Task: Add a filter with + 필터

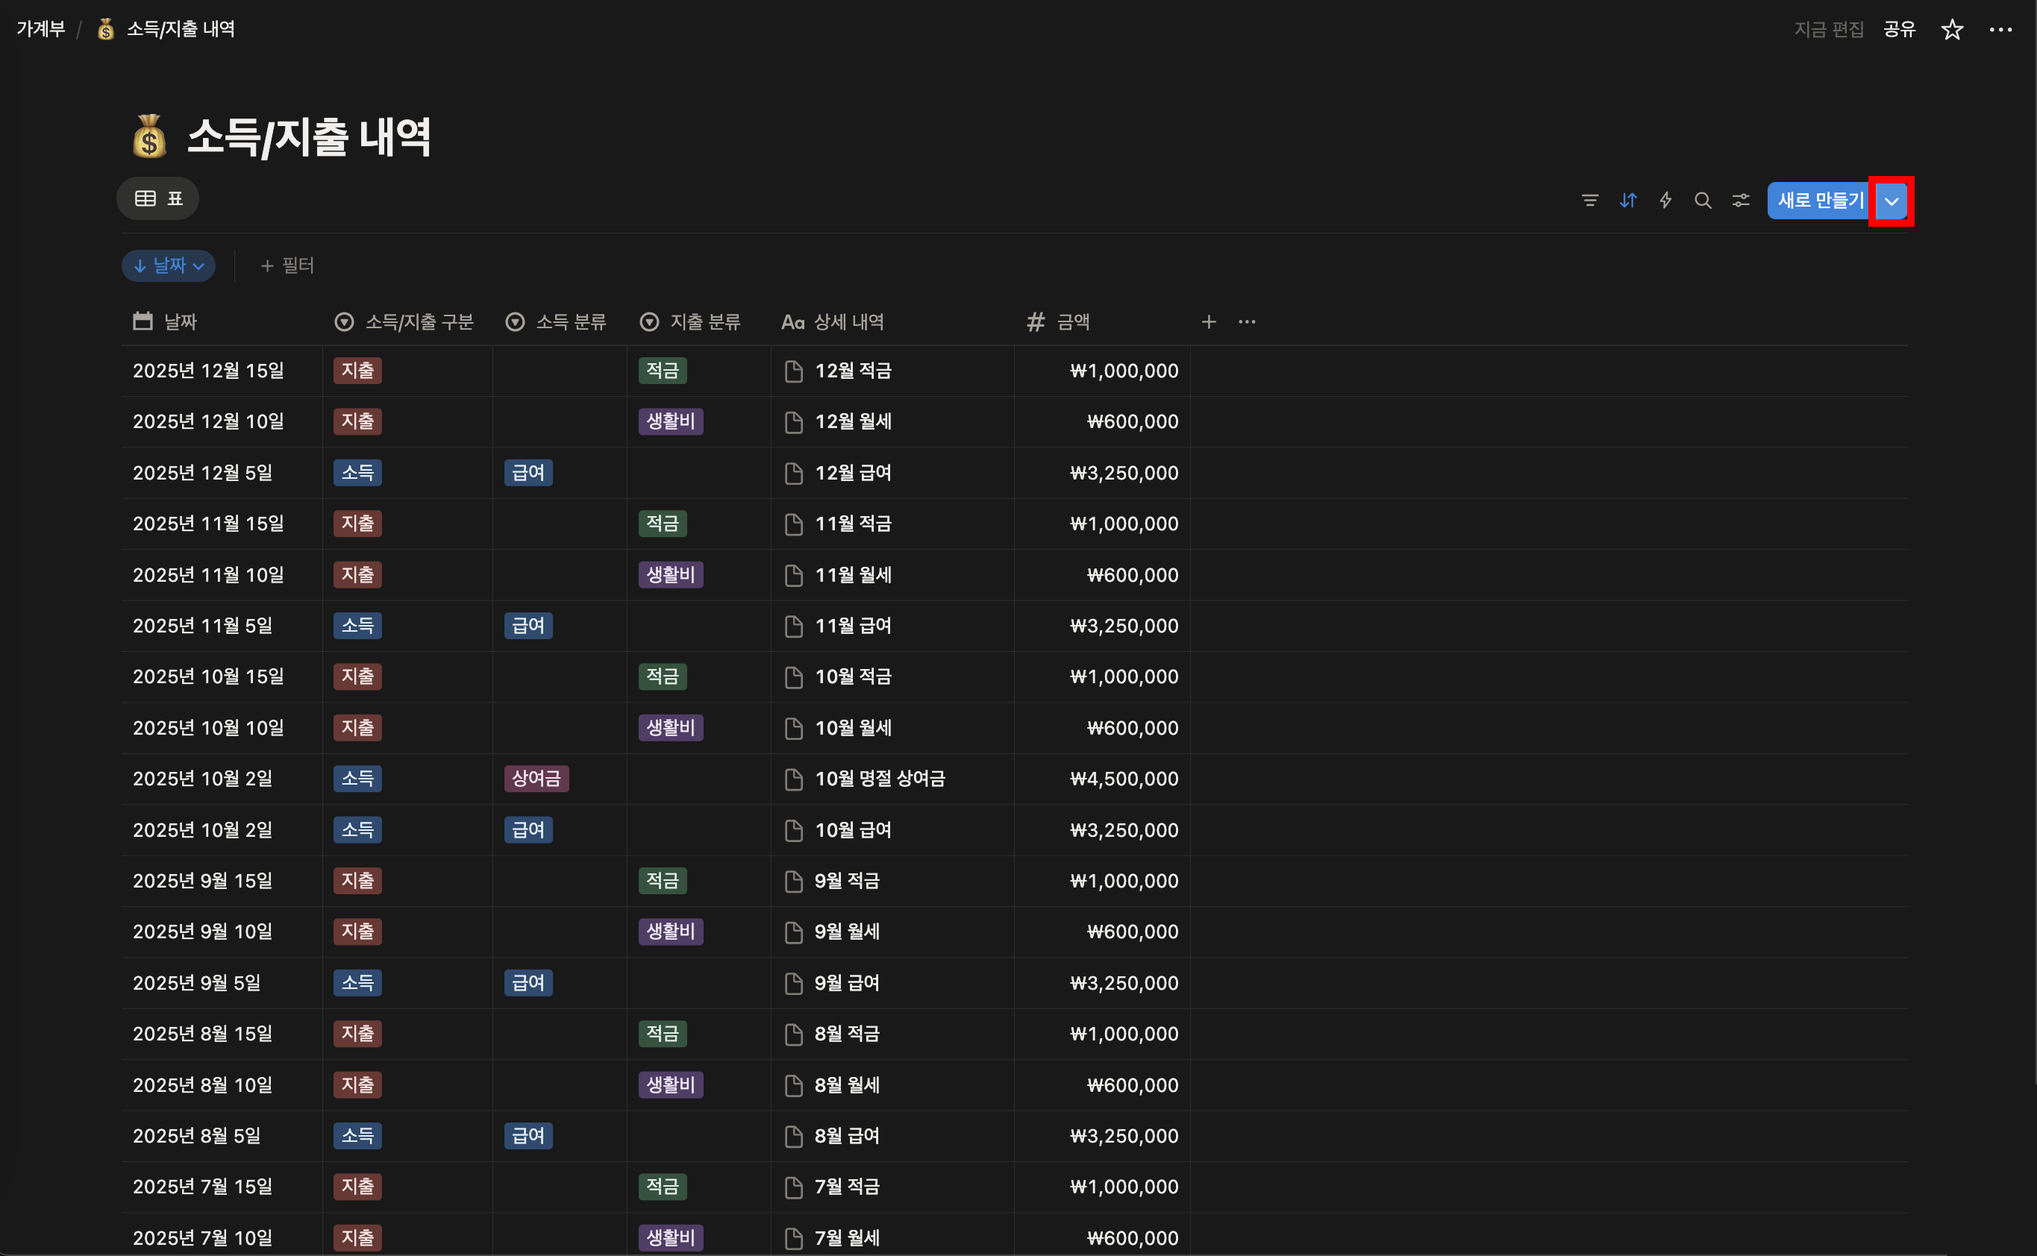Action: click(287, 266)
